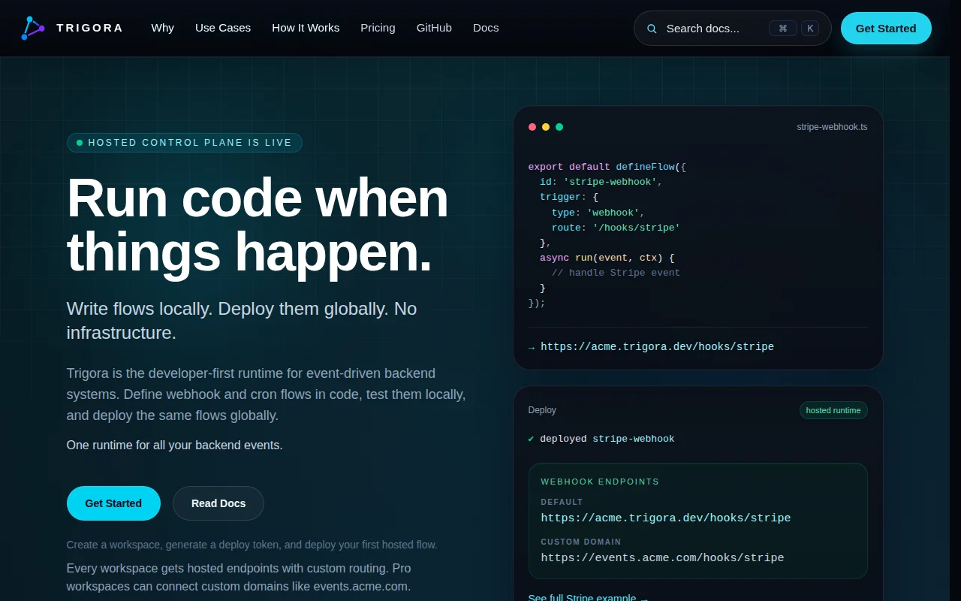Open the Docs nav link
The width and height of the screenshot is (961, 601).
pyautogui.click(x=486, y=28)
